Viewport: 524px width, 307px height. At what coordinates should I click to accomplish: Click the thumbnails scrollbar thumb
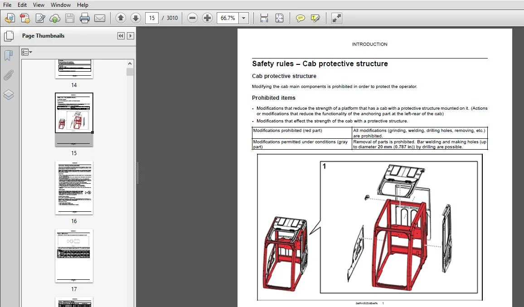coord(130,72)
